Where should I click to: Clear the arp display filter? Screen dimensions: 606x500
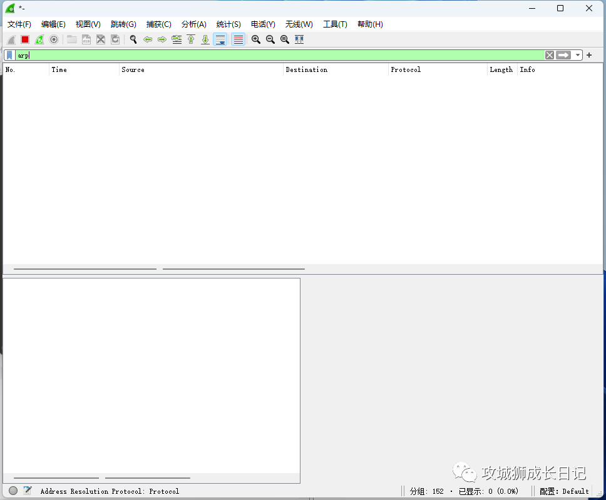coord(550,55)
